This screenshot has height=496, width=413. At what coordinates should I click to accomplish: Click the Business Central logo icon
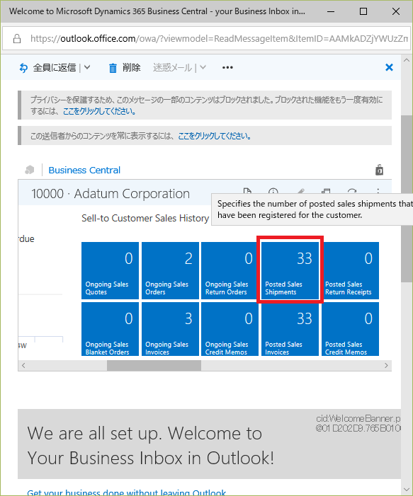tap(30, 170)
